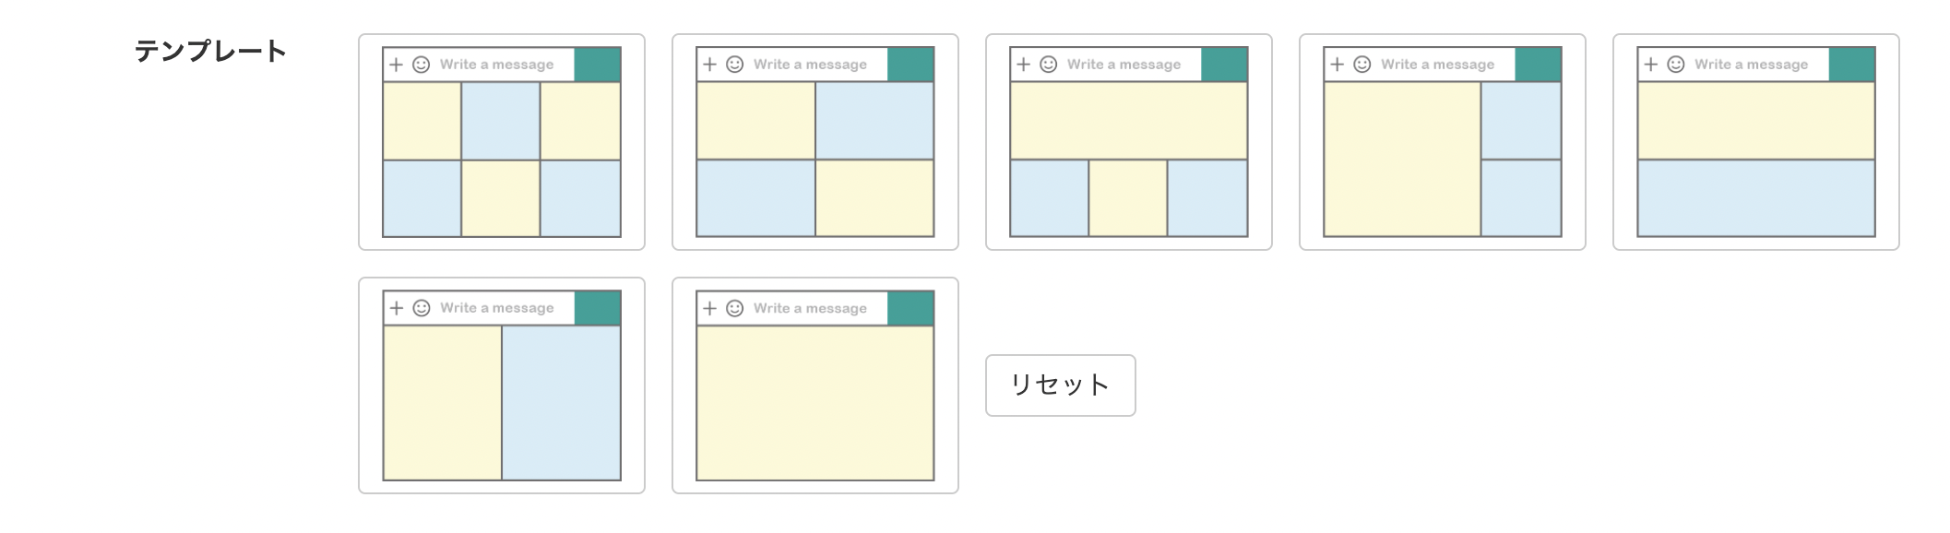
Task: Click smiley icon in two-columns template
Action: point(422,308)
